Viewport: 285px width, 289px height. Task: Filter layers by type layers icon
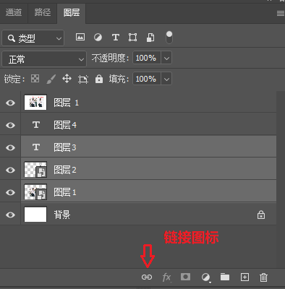116,38
